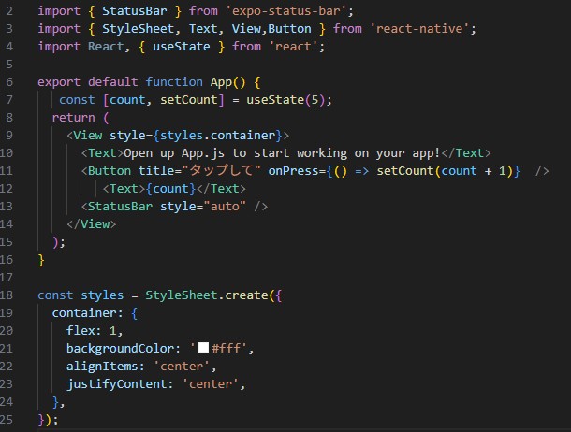Screen dimensions: 571x432
Task: Click the StatusBar style="auto" tag
Action: pyautogui.click(x=175, y=206)
